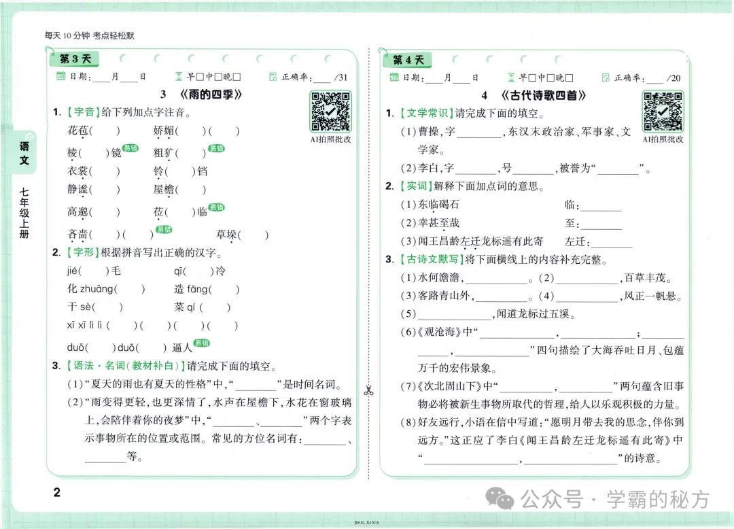Viewport: 734px width, 529px height.
Task: Click the 易错 badge next to 莅临
Action: [216, 207]
